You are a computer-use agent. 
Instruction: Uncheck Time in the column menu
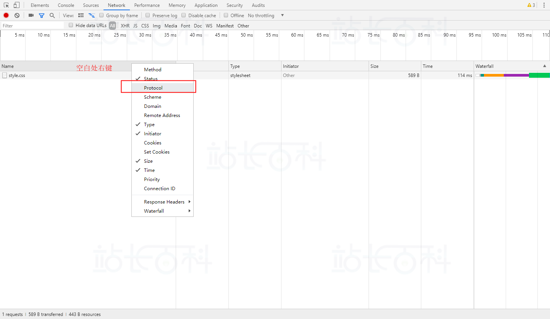click(162, 170)
